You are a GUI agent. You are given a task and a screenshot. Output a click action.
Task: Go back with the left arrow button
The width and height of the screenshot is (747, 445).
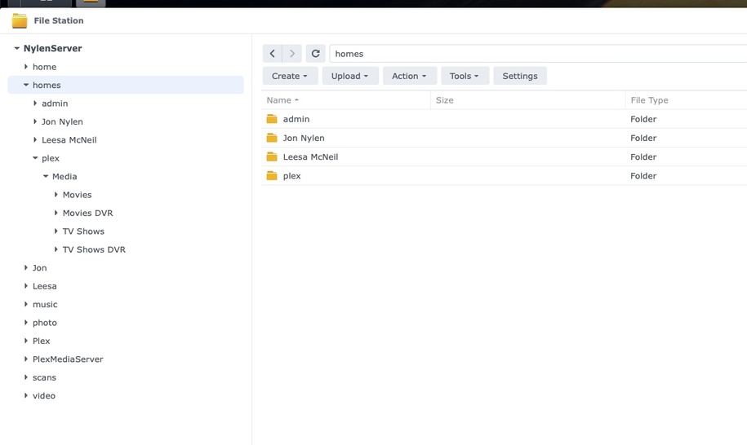pos(273,54)
